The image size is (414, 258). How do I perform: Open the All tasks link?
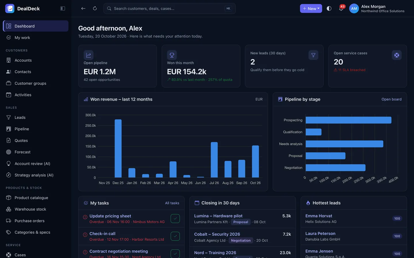tap(172, 203)
